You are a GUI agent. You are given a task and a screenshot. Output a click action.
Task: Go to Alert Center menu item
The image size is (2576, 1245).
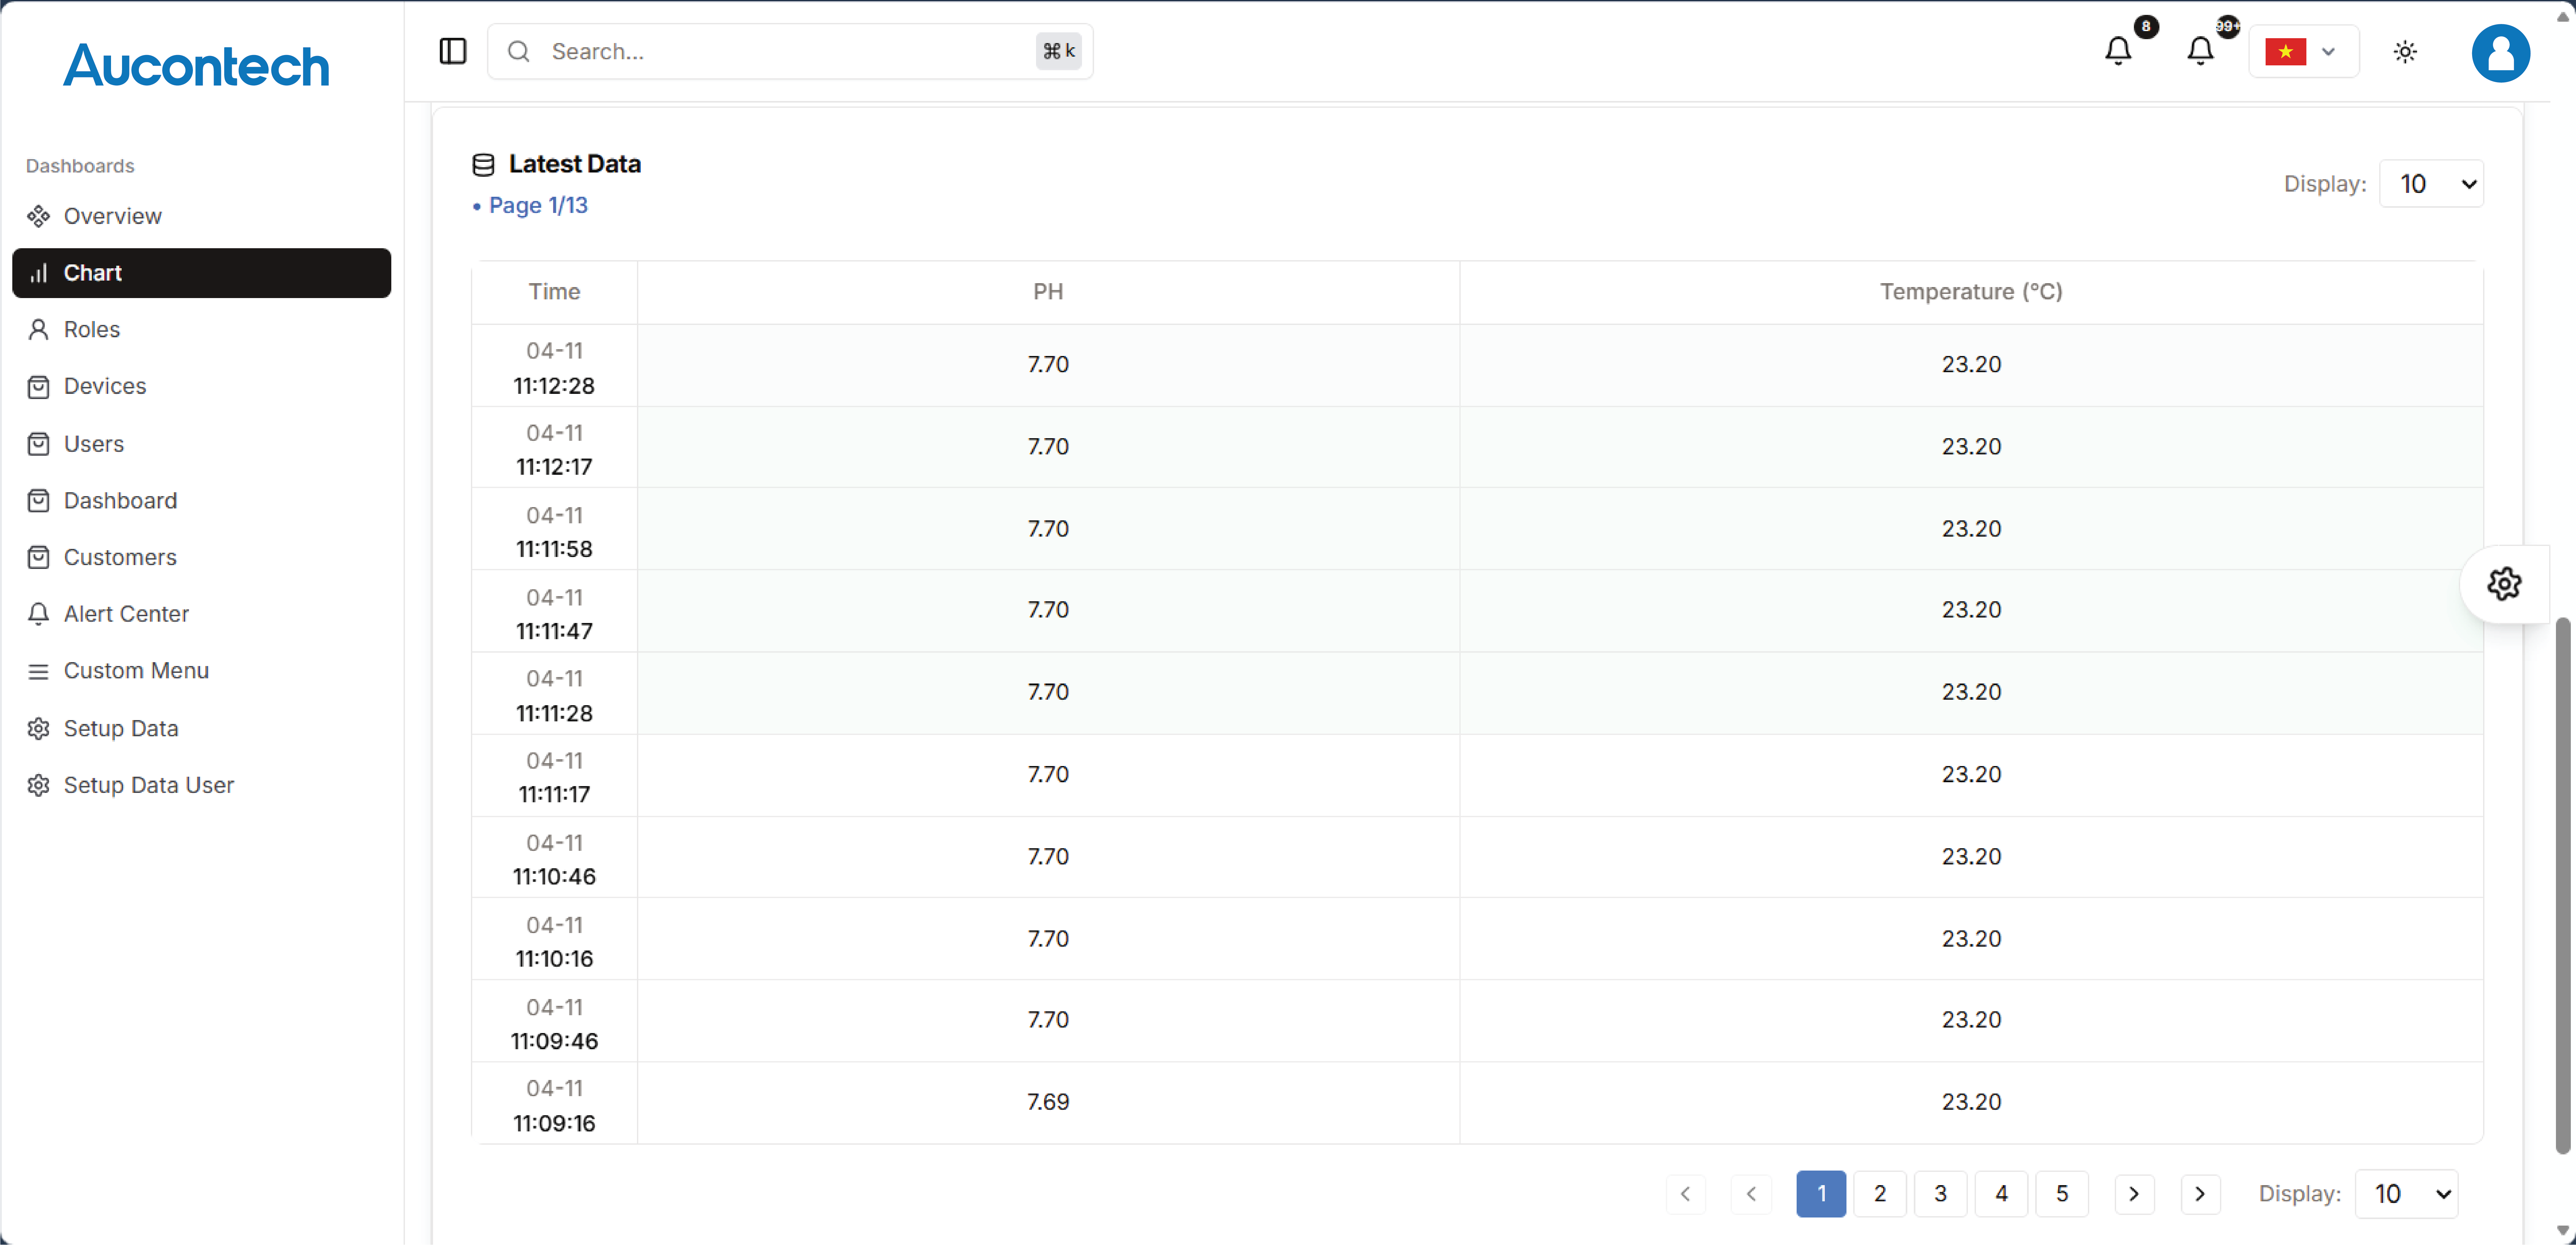(x=126, y=614)
